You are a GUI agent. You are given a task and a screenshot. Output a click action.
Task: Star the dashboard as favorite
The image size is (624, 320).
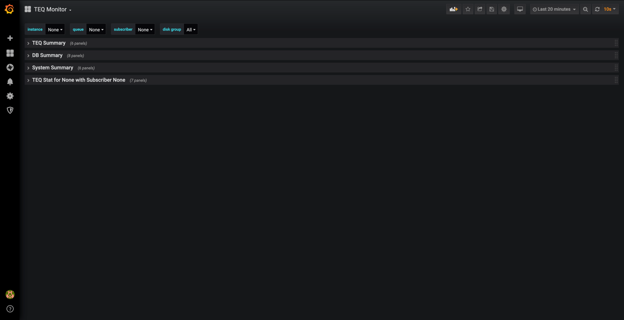[x=468, y=9]
